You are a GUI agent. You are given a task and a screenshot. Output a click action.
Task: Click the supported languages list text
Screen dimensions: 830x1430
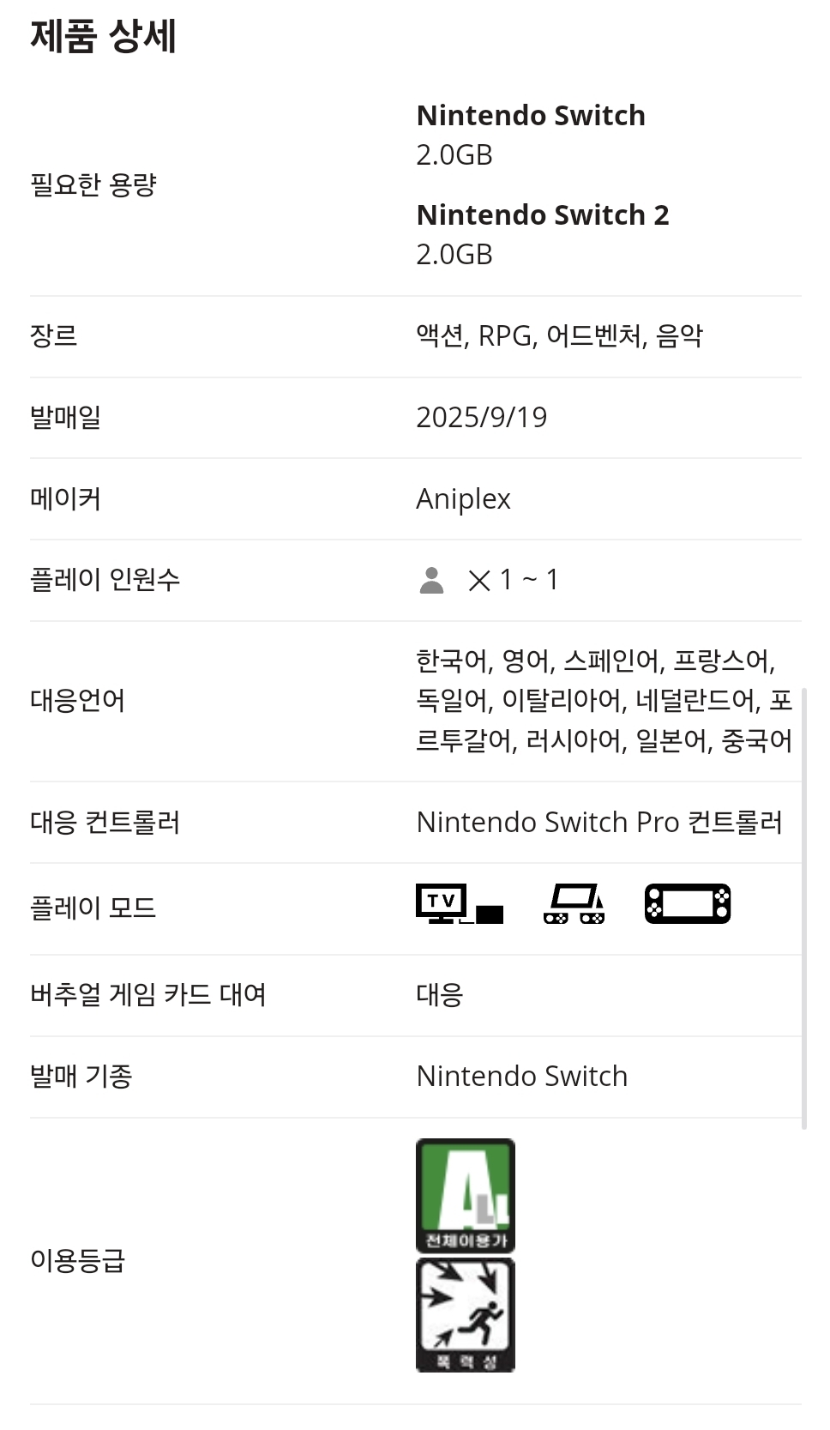(x=604, y=701)
